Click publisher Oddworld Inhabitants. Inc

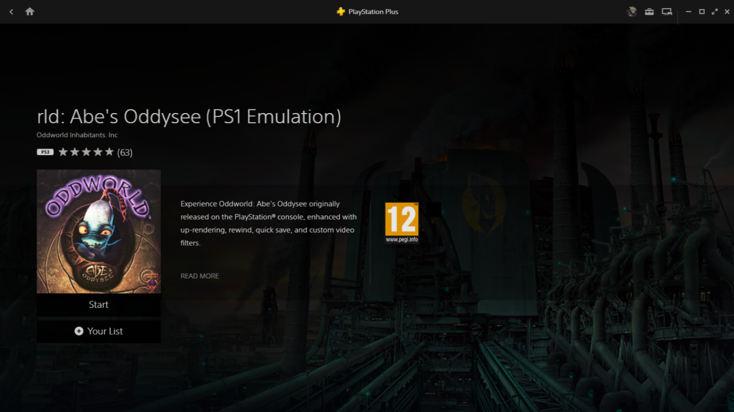(77, 135)
